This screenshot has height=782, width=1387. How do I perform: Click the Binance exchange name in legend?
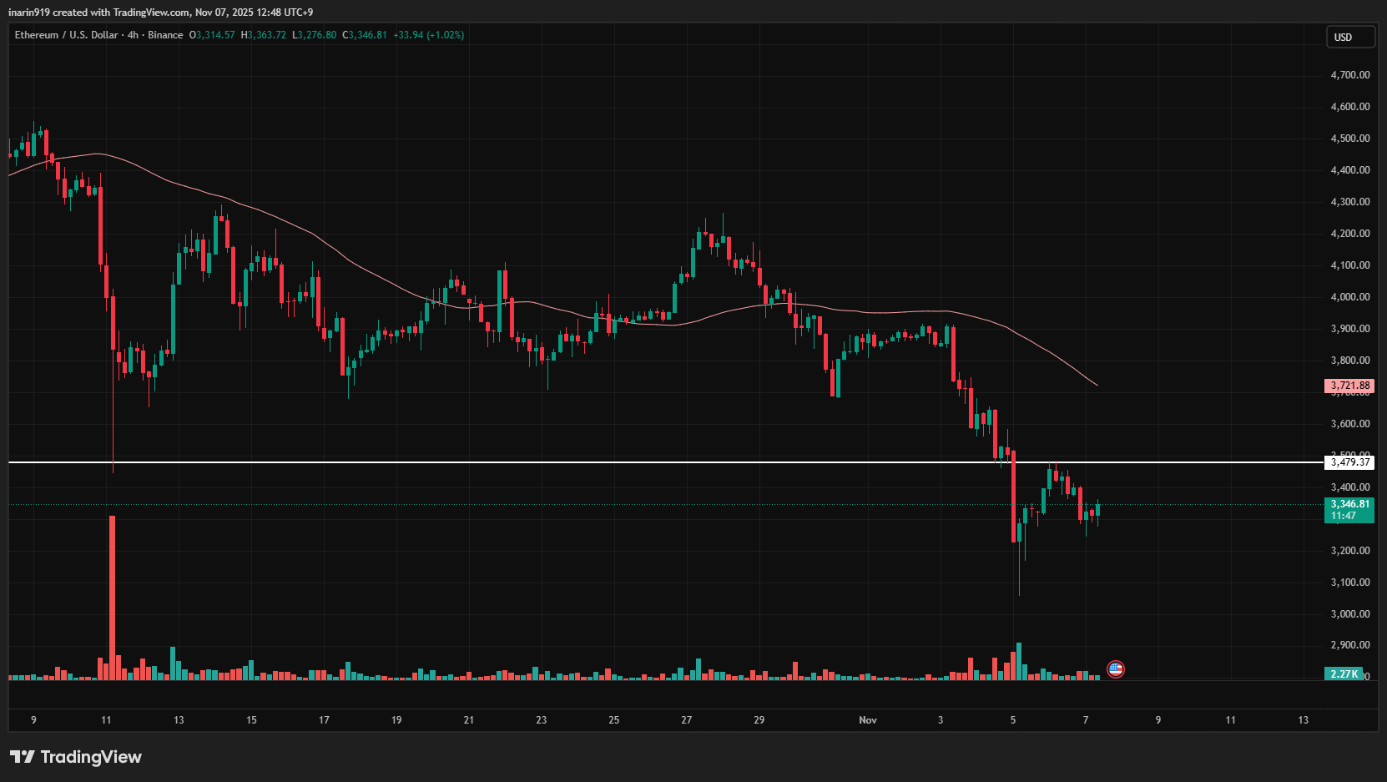165,35
